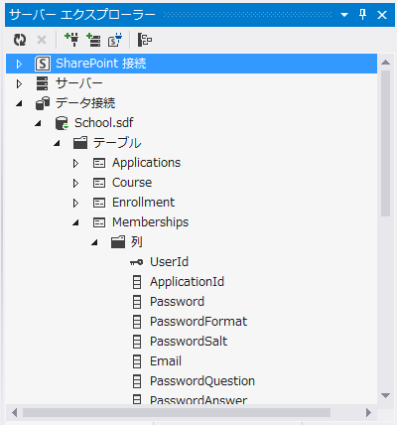Click the horizontal scrollbar right arrow
This screenshot has width=397, height=425.
(x=368, y=413)
